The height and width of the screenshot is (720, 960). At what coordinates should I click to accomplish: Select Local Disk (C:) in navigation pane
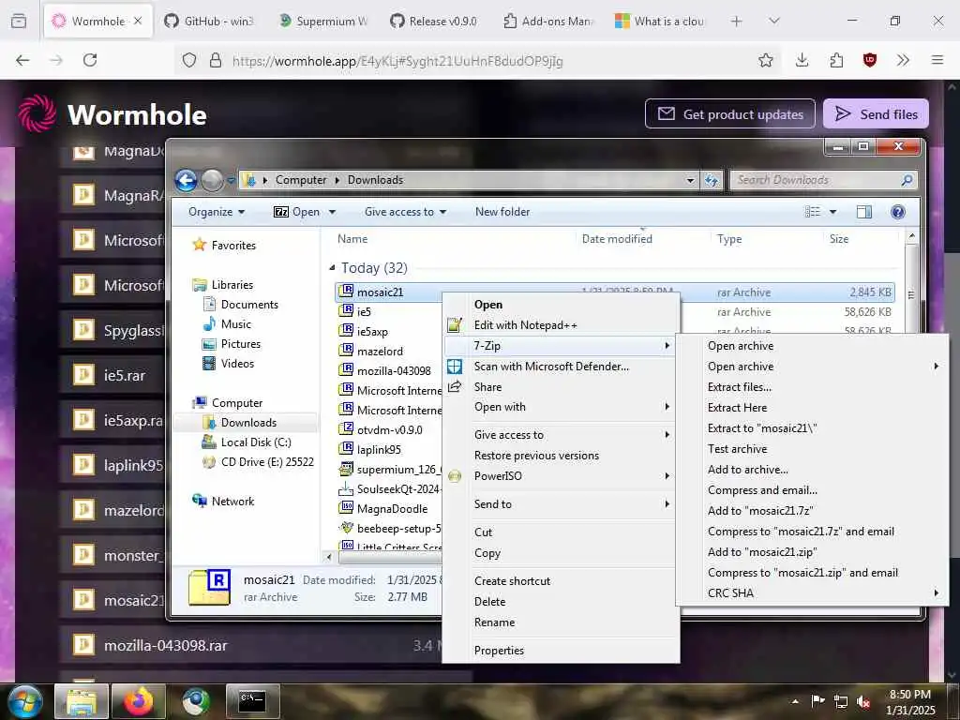[256, 442]
